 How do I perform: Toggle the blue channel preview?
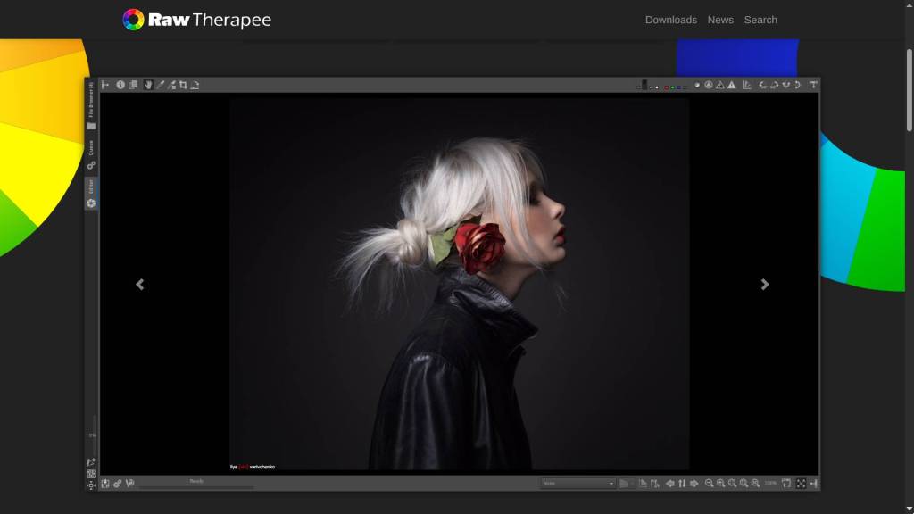pyautogui.click(x=678, y=87)
